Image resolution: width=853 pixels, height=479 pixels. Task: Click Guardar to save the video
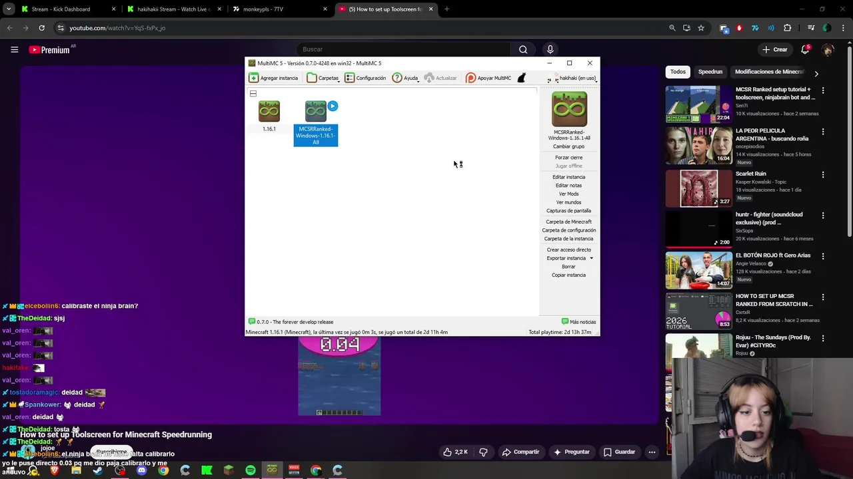tap(620, 452)
